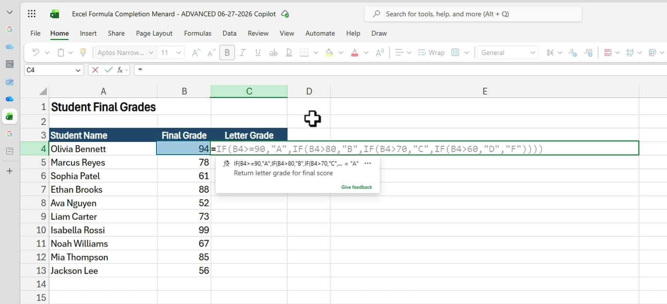Screen dimensions: 667x304
Task: Switch to the Data tab
Action: 229,33
